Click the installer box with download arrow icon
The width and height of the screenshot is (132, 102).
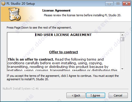point(14,14)
